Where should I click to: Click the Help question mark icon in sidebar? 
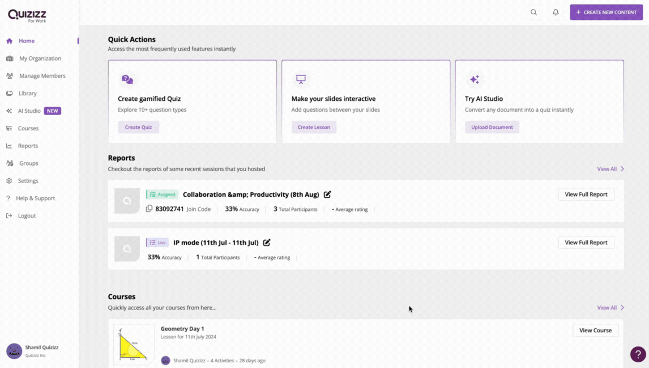pos(8,198)
